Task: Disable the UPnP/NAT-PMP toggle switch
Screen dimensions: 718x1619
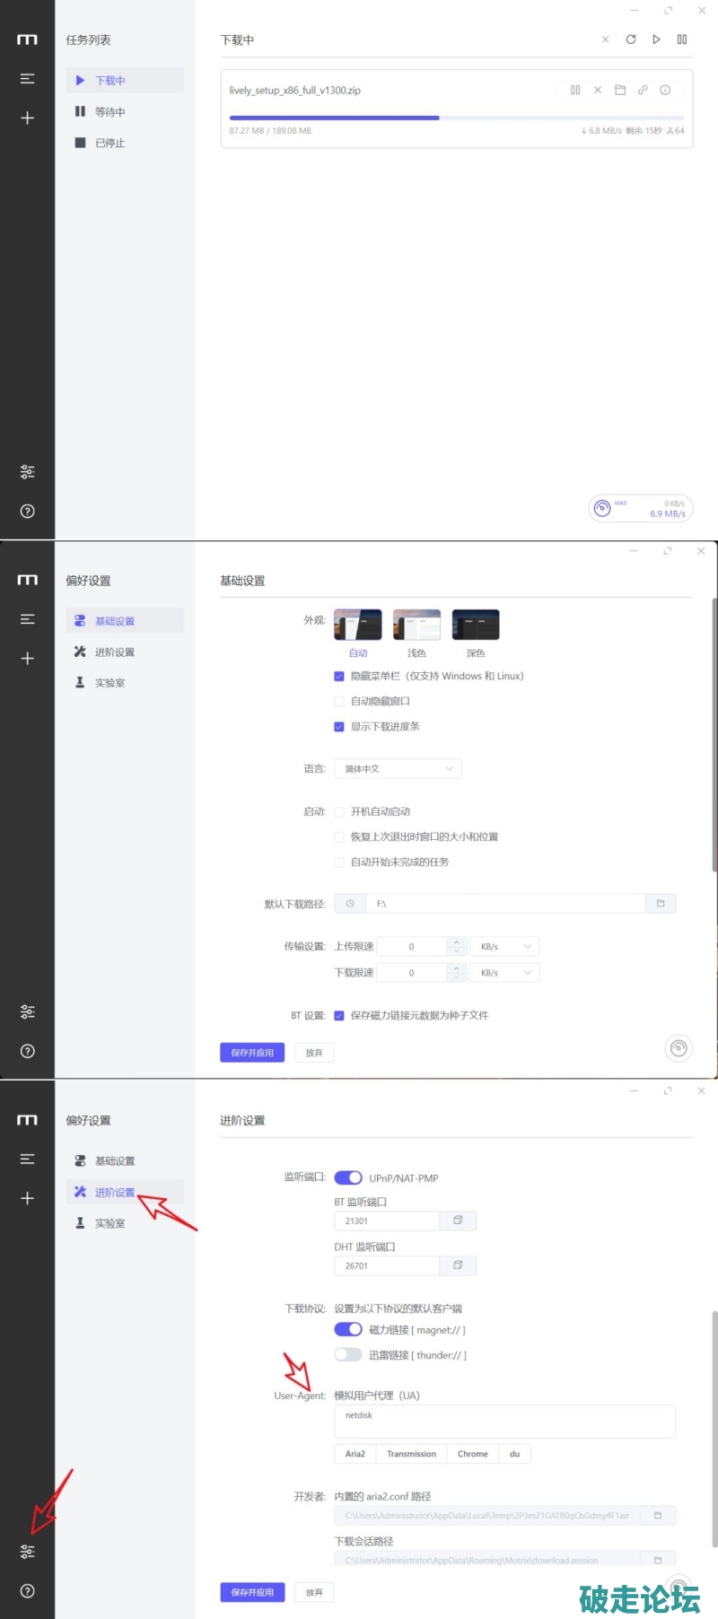Action: 348,1177
